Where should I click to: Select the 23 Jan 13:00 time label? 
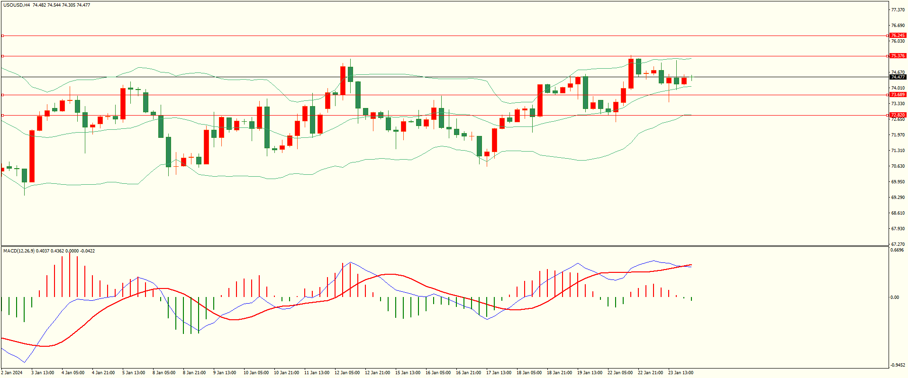click(x=681, y=373)
